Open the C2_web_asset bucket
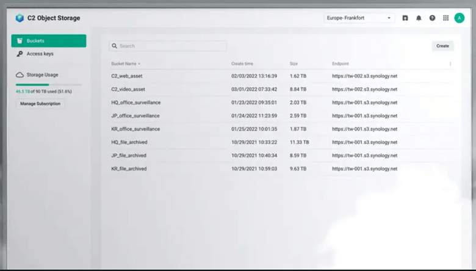This screenshot has width=476, height=271. (127, 76)
